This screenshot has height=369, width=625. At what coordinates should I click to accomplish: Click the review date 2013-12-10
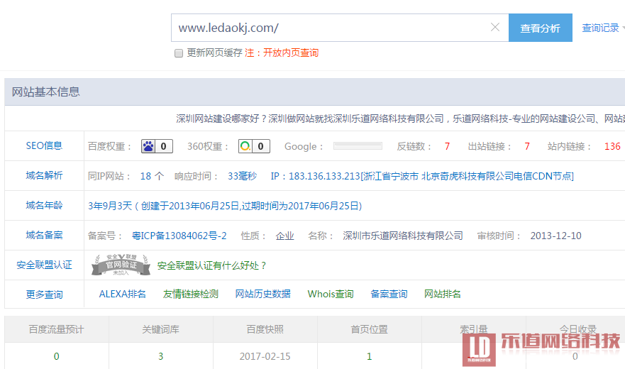(555, 236)
